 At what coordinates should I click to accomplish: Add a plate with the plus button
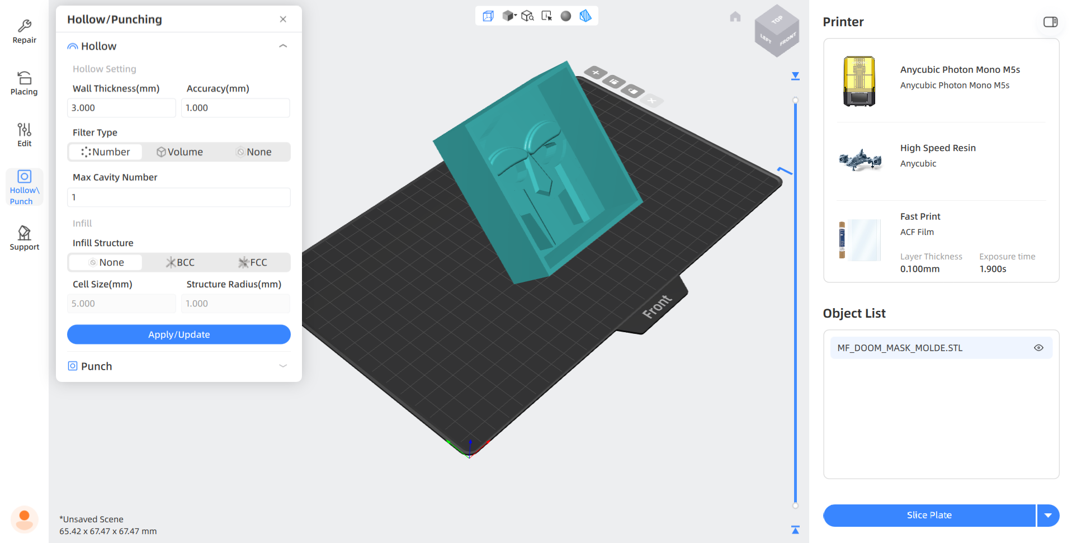[x=596, y=72]
